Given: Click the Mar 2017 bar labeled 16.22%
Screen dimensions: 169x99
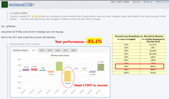Looking at the screenshot, I should pyautogui.click(x=26, y=70).
